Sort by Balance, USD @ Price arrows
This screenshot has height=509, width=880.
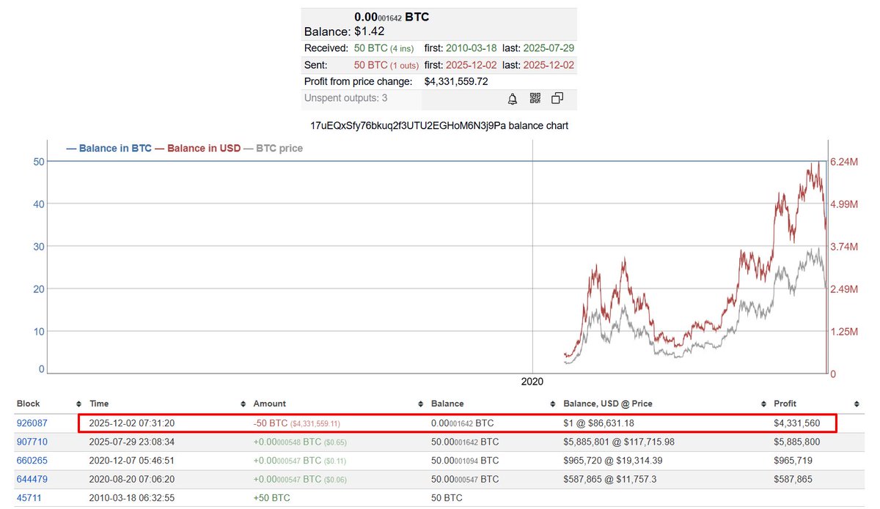(763, 404)
